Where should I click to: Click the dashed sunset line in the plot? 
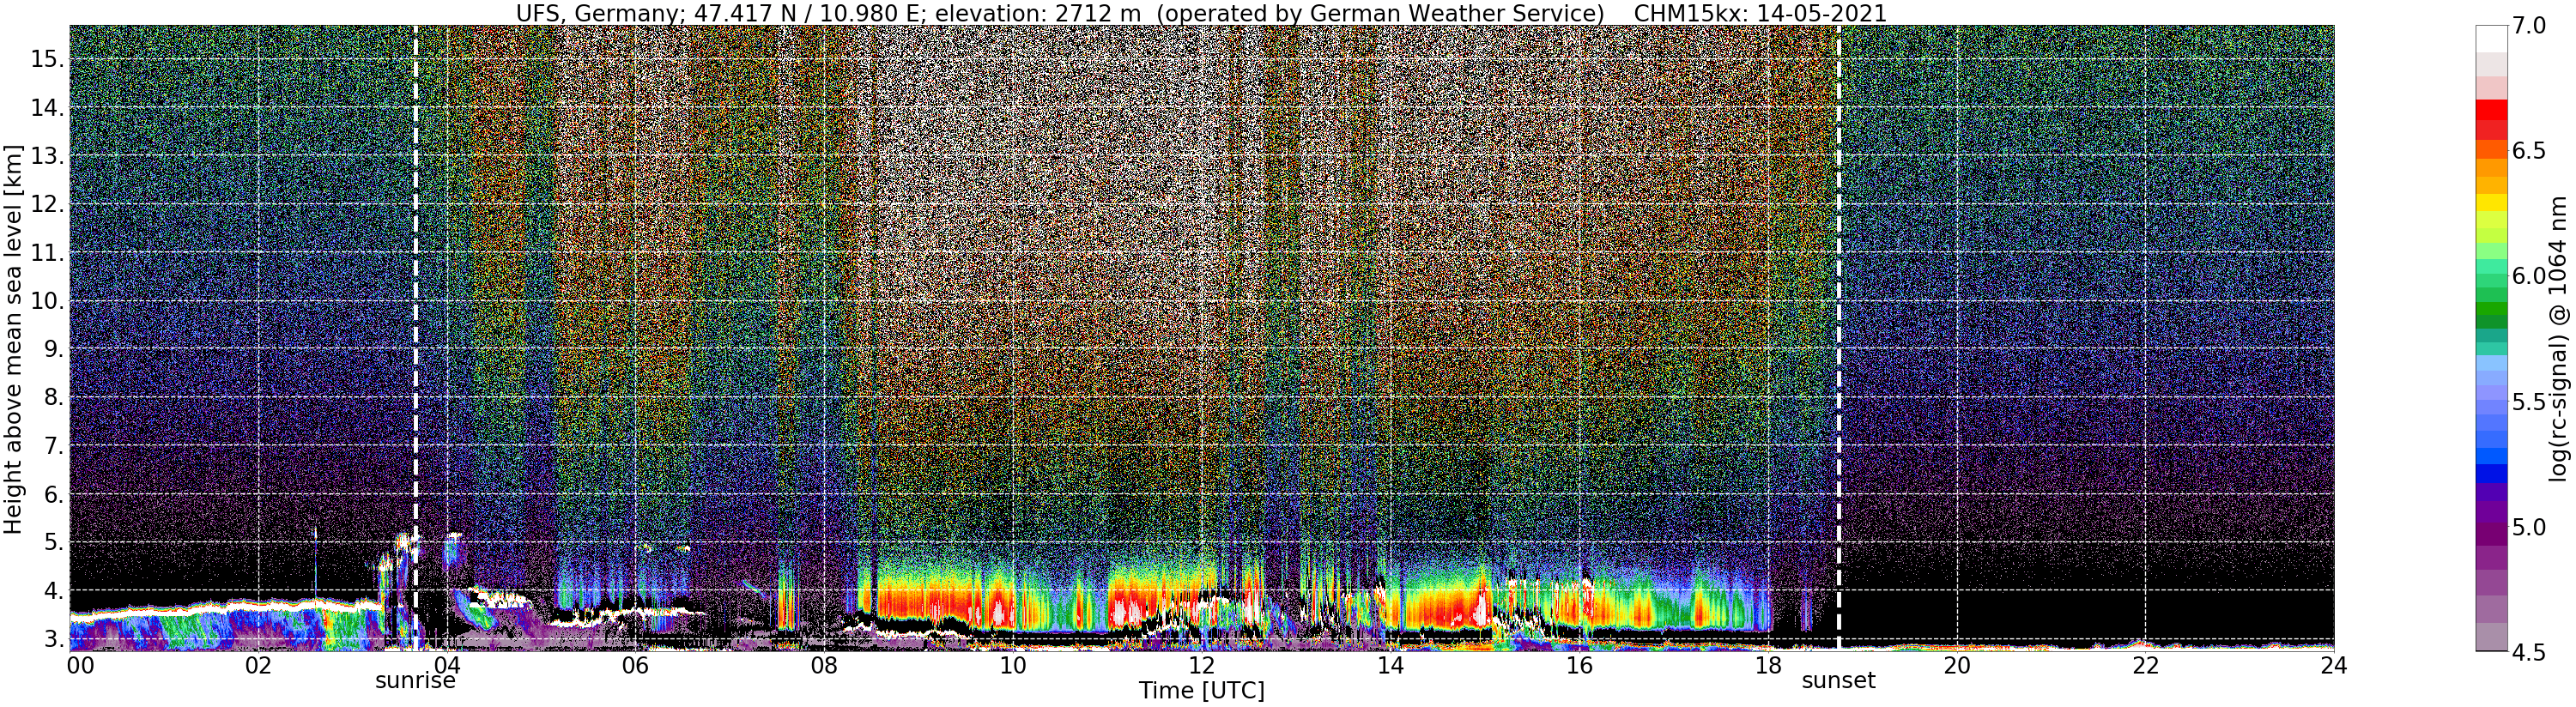pyautogui.click(x=1838, y=338)
